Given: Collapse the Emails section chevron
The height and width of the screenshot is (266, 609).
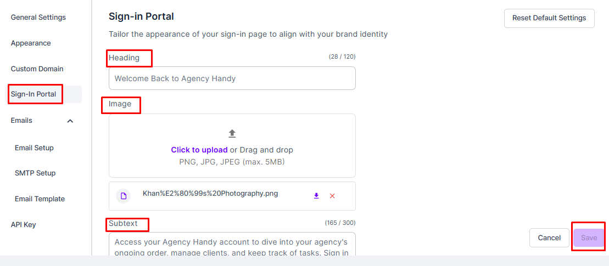Looking at the screenshot, I should click(x=70, y=121).
